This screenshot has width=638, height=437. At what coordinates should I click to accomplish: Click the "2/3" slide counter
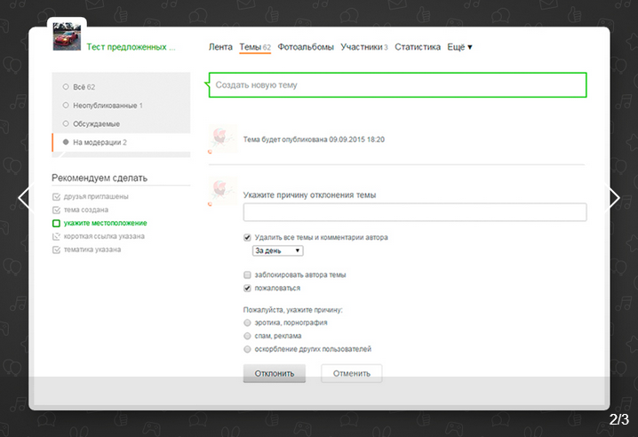(x=618, y=419)
